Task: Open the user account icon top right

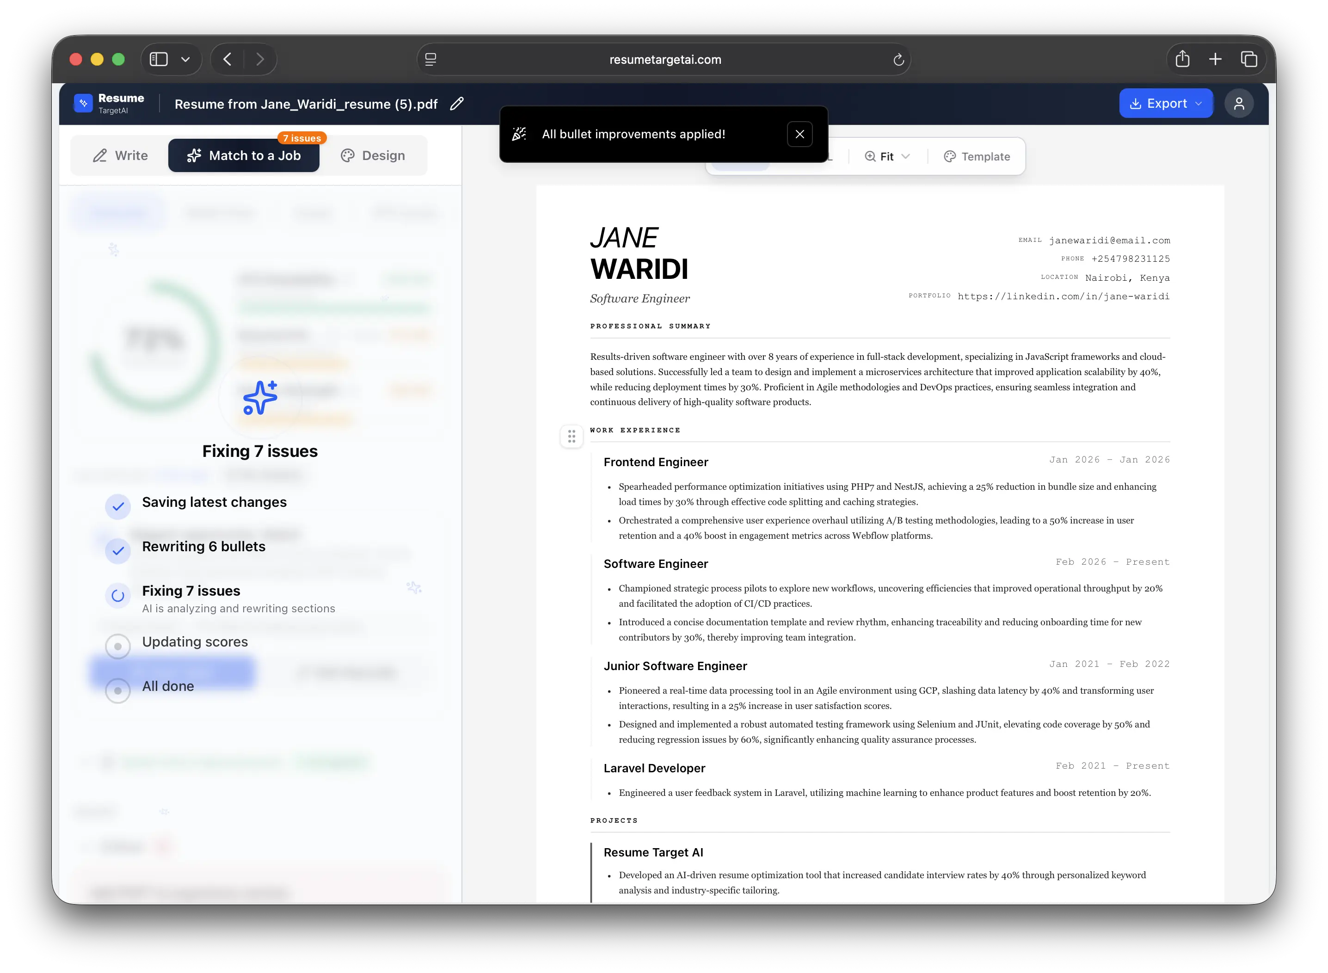Action: pyautogui.click(x=1239, y=103)
